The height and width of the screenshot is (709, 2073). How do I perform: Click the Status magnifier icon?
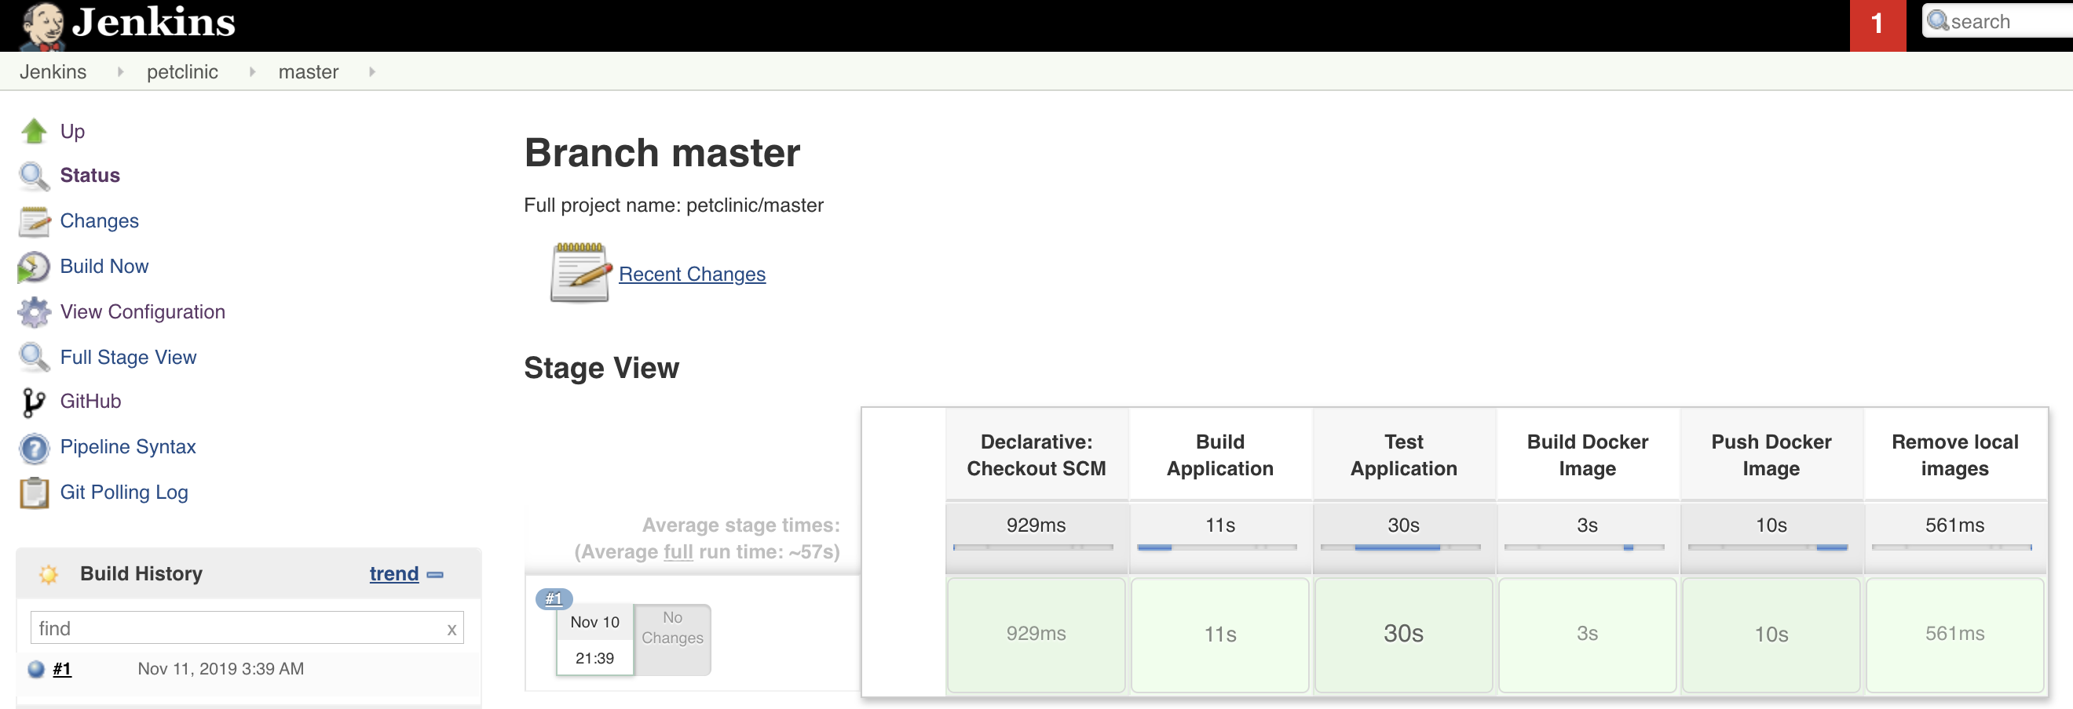pyautogui.click(x=34, y=175)
